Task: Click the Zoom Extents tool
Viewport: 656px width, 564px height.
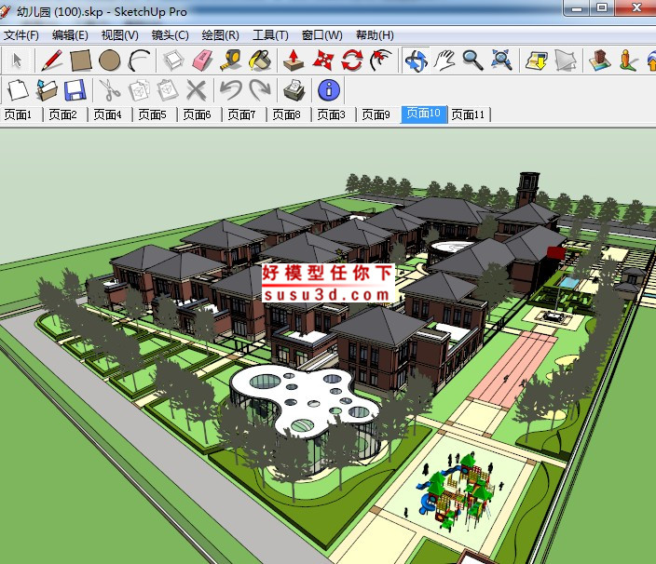Action: click(x=501, y=60)
